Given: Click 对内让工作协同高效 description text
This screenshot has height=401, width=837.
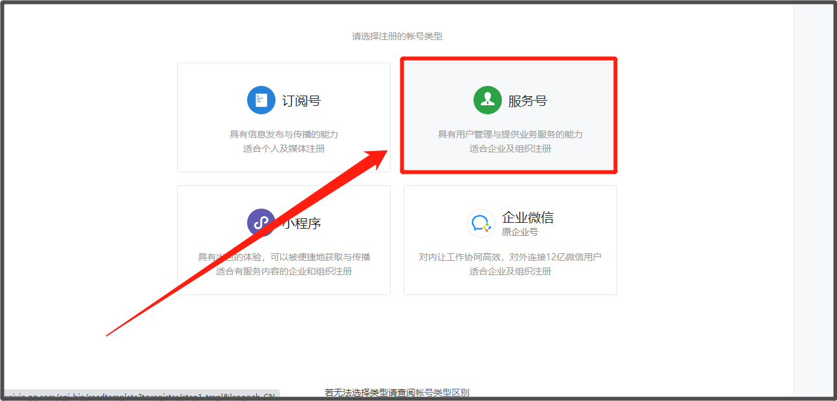Looking at the screenshot, I should 510,257.
